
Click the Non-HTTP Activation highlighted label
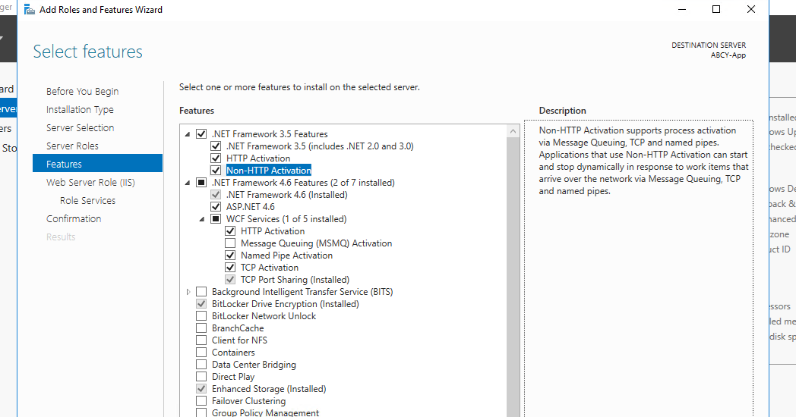(269, 171)
